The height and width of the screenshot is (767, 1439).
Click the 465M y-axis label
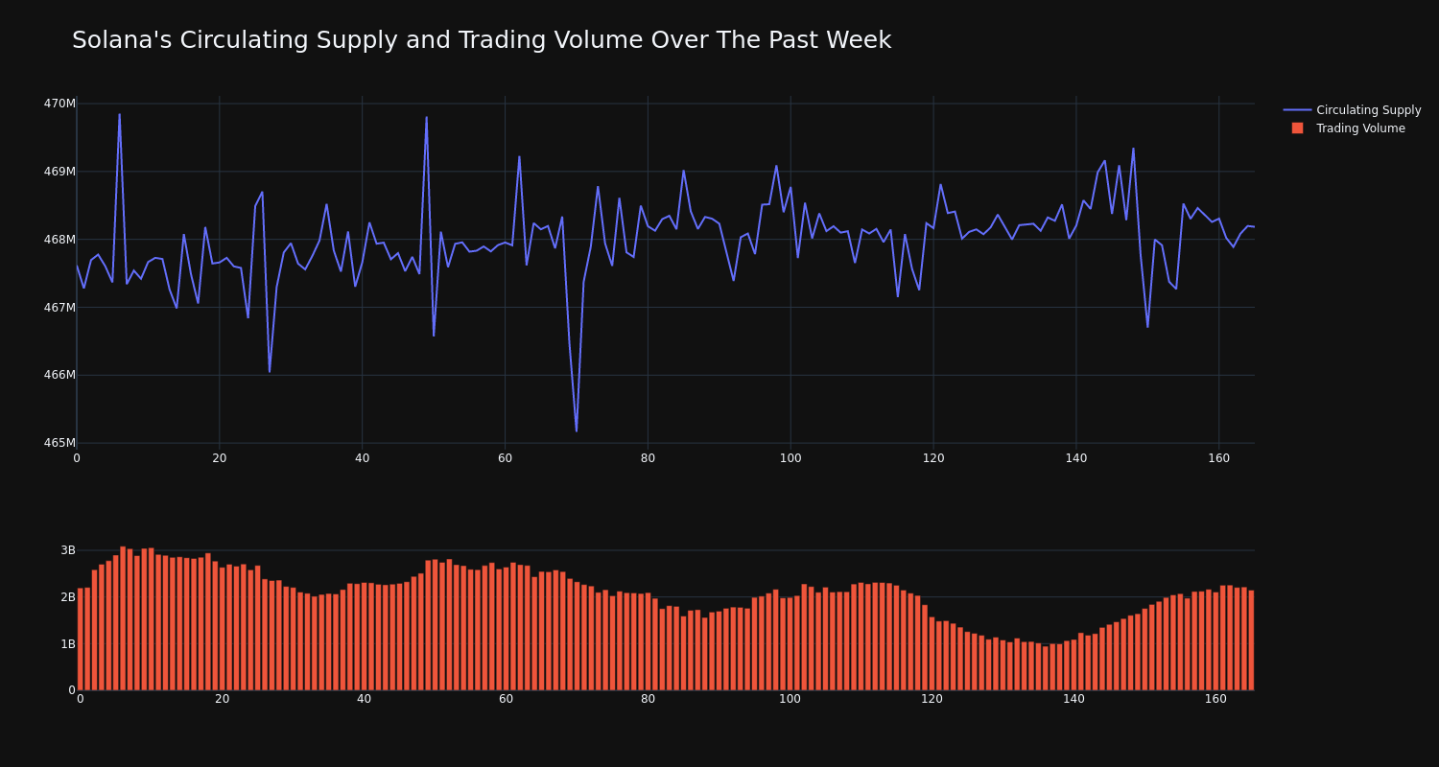pos(59,443)
